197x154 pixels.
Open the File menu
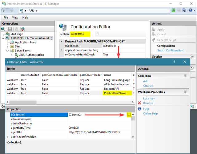click(x=6, y=18)
